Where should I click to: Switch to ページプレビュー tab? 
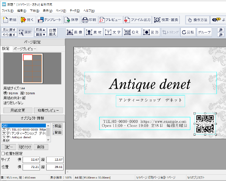(x=25, y=49)
